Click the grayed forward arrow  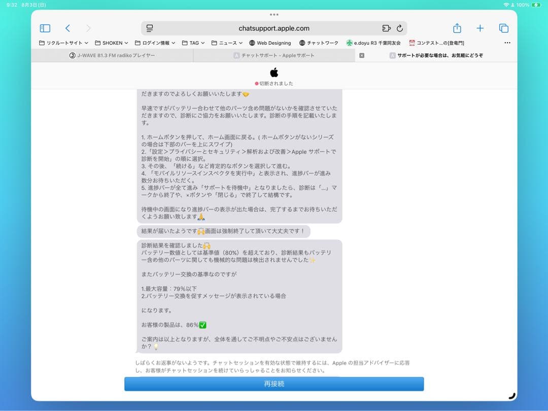(x=88, y=28)
